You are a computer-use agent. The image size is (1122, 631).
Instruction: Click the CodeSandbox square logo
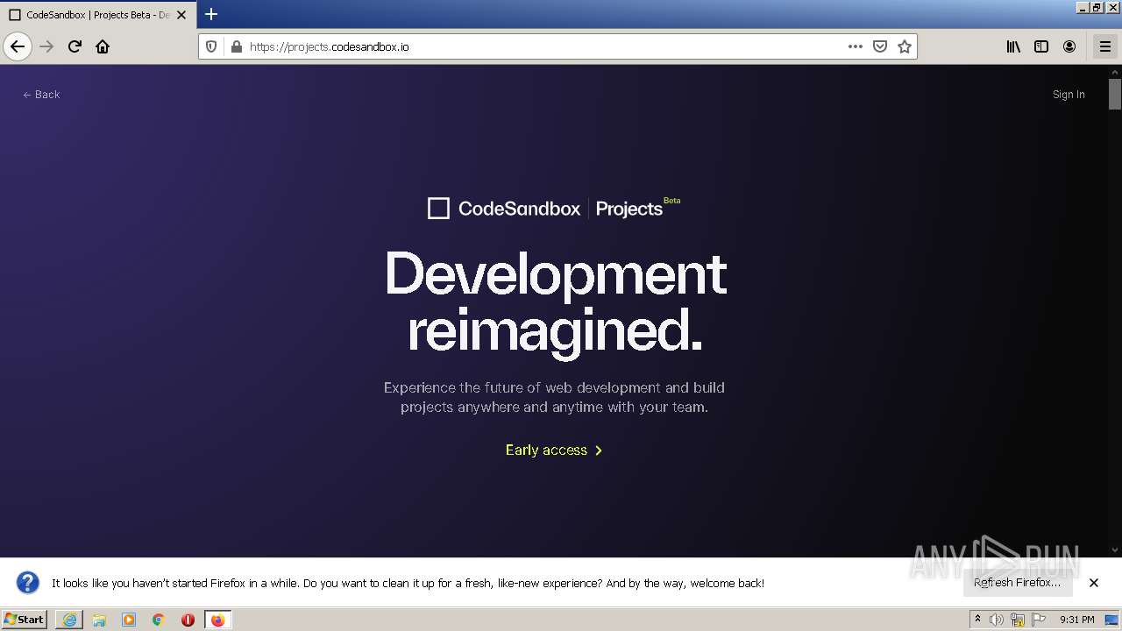pyautogui.click(x=438, y=209)
